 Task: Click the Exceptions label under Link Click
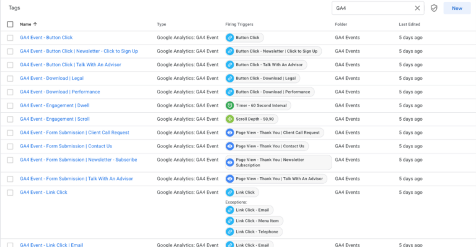(236, 202)
